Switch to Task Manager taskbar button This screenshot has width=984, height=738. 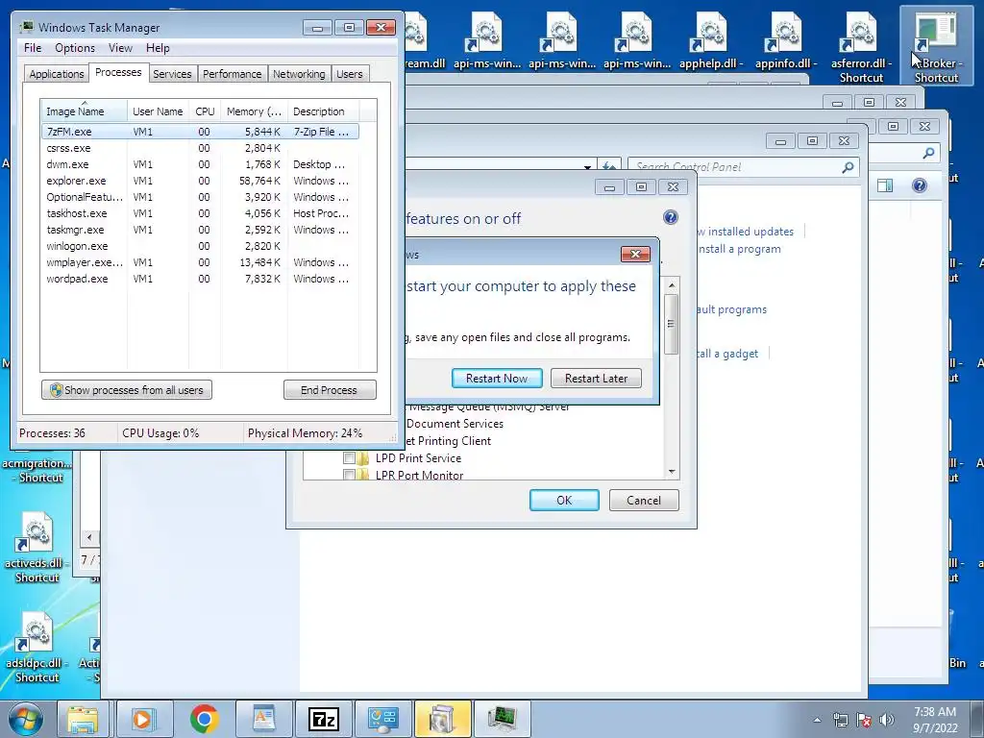point(502,719)
